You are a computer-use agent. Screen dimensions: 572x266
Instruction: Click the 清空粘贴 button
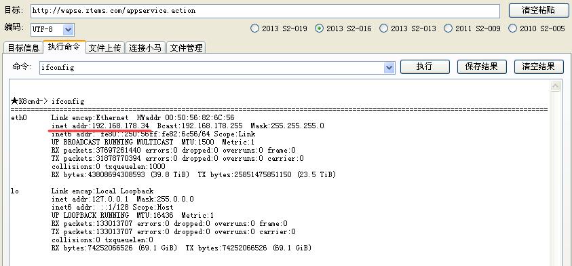tap(538, 11)
